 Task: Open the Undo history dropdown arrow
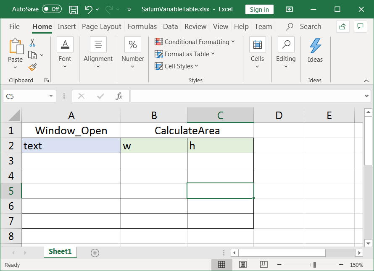click(x=97, y=10)
